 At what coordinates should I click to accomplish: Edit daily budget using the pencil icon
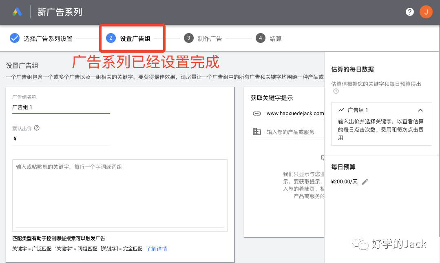365,181
